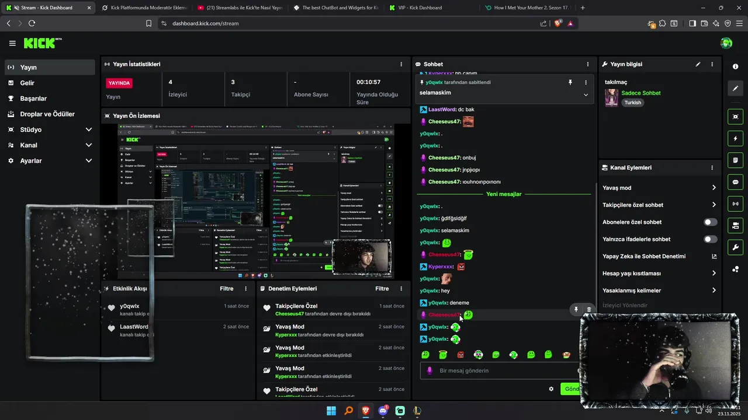Pin the hovered Cheeseus47 chat message

576,310
